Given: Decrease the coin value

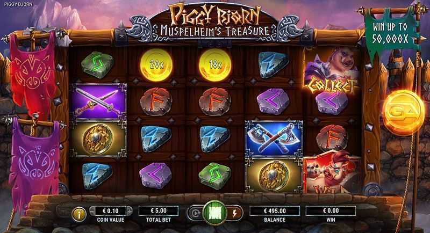Looking at the screenshot, I should [92, 211].
